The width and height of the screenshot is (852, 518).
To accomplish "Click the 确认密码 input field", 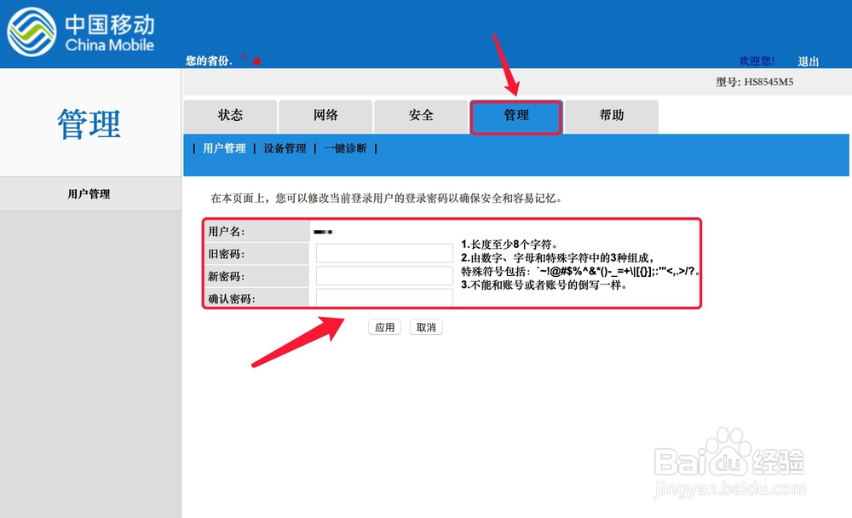I will (383, 298).
